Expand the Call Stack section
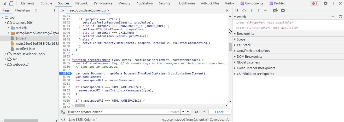The height and width of the screenshot is (122, 344). 288,45
